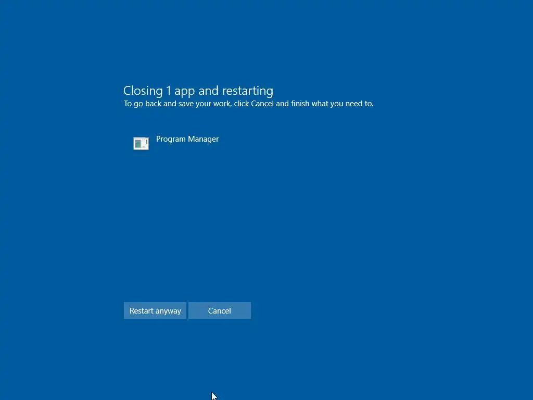Click the Program Manager app icon

(x=141, y=143)
